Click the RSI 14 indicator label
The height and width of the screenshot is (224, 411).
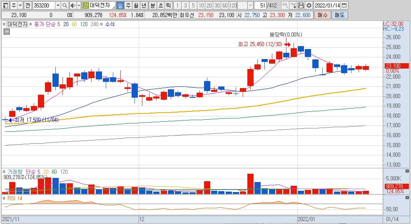point(15,198)
